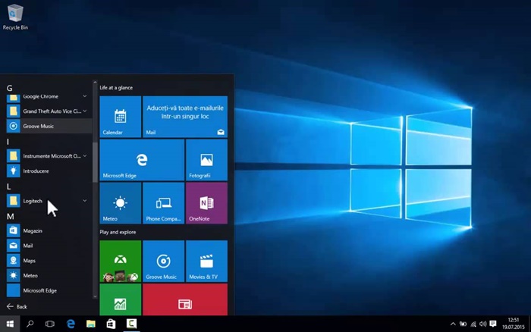Open volume control in system tray
Image resolution: width=531 pixels, height=332 pixels.
483,324
